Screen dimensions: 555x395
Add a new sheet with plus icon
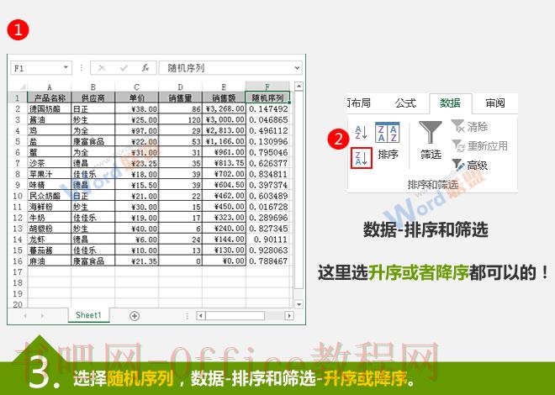point(135,316)
